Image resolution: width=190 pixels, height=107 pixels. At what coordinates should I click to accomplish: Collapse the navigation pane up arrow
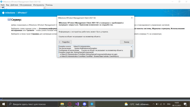pyautogui.click(x=44, y=8)
